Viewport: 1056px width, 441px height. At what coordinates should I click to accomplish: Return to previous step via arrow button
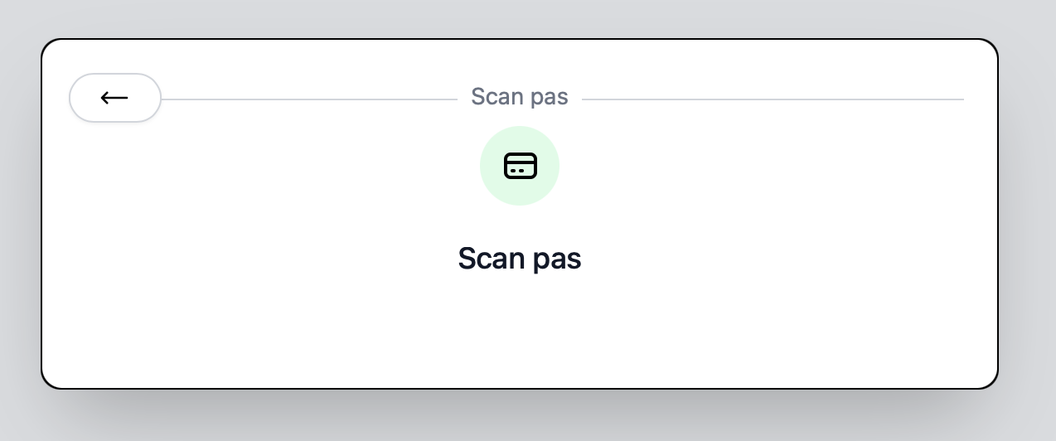point(114,98)
